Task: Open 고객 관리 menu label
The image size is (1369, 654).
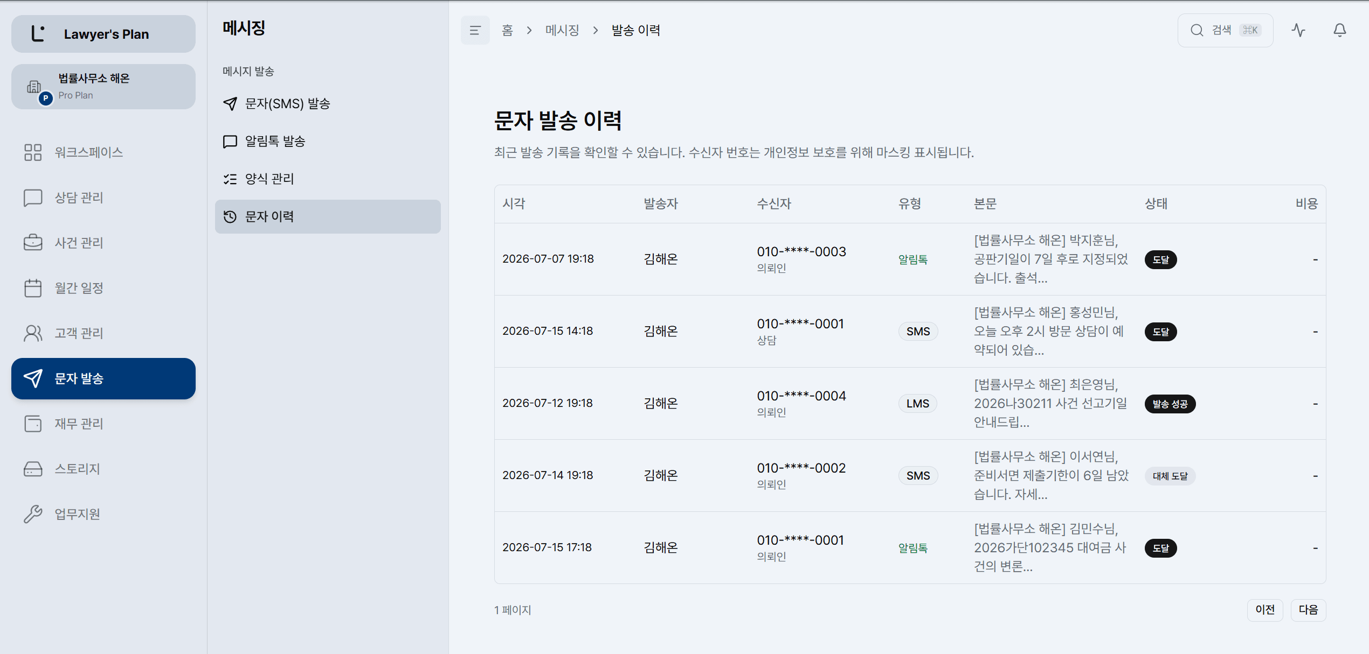Action: (79, 333)
